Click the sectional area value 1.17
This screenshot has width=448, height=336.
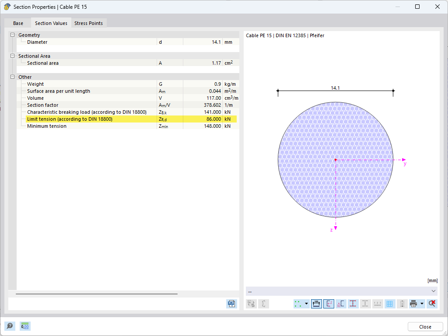click(216, 63)
